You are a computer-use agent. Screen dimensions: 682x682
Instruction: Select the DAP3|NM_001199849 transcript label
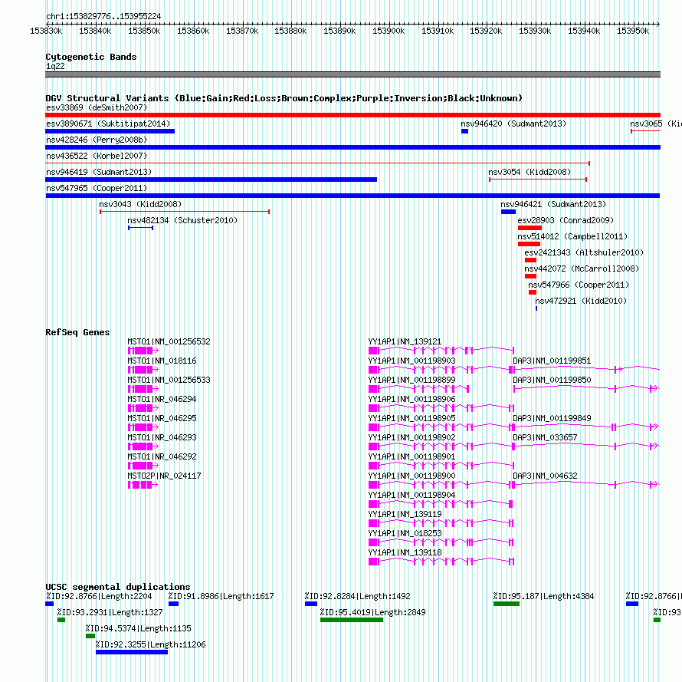(552, 419)
